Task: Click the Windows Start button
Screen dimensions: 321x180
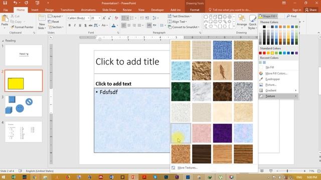Action: 4,177
